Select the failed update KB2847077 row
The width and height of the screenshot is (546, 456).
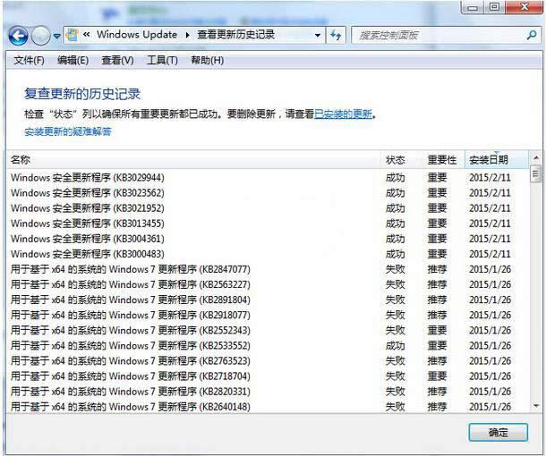[x=130, y=269]
